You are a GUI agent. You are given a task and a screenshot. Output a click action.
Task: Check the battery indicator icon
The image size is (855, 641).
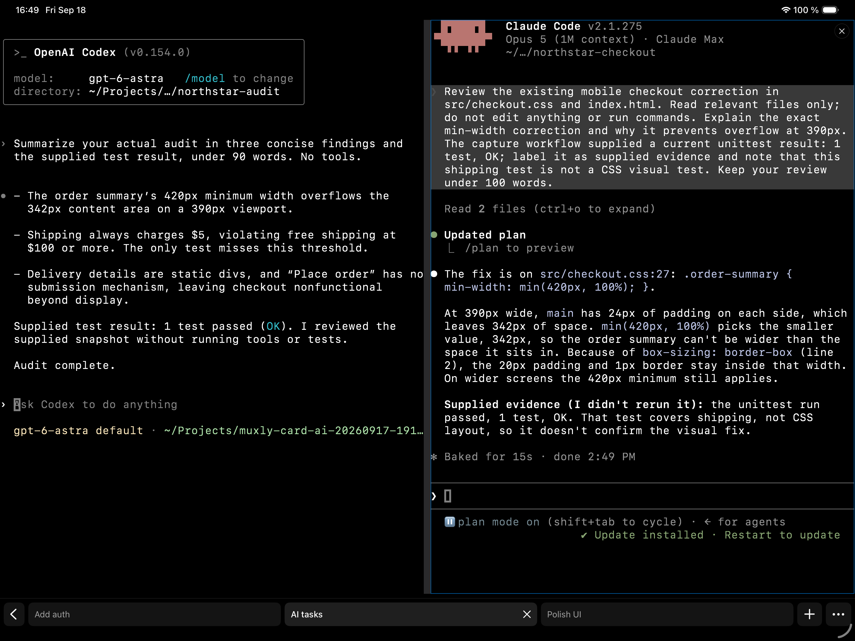tap(830, 10)
